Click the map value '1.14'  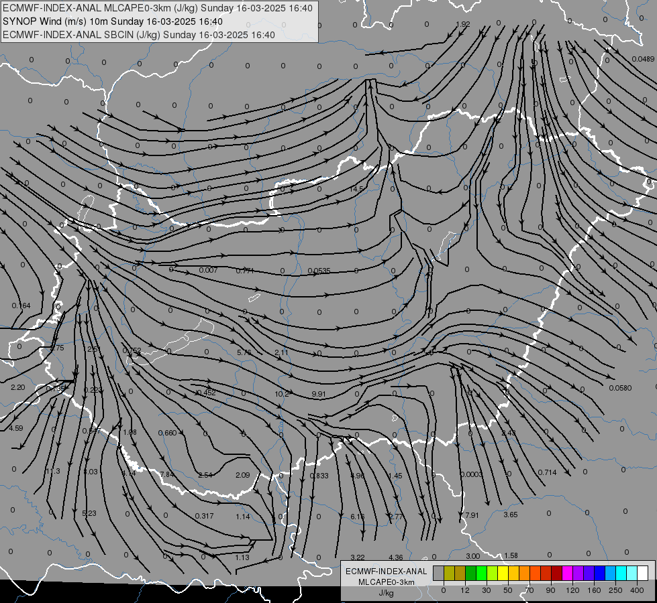(x=243, y=517)
